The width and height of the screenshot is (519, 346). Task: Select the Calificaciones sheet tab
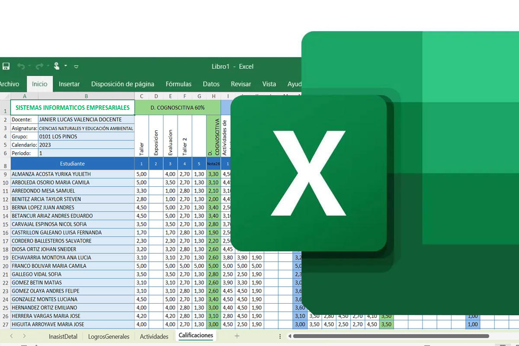(196, 336)
